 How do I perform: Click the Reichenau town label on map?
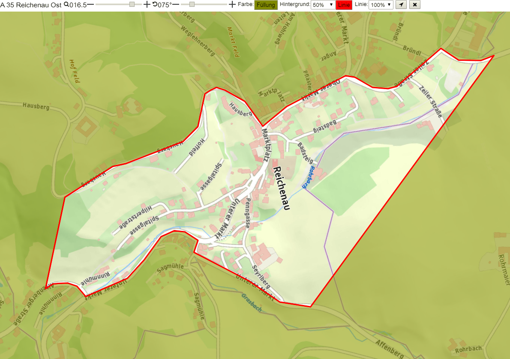281,188
